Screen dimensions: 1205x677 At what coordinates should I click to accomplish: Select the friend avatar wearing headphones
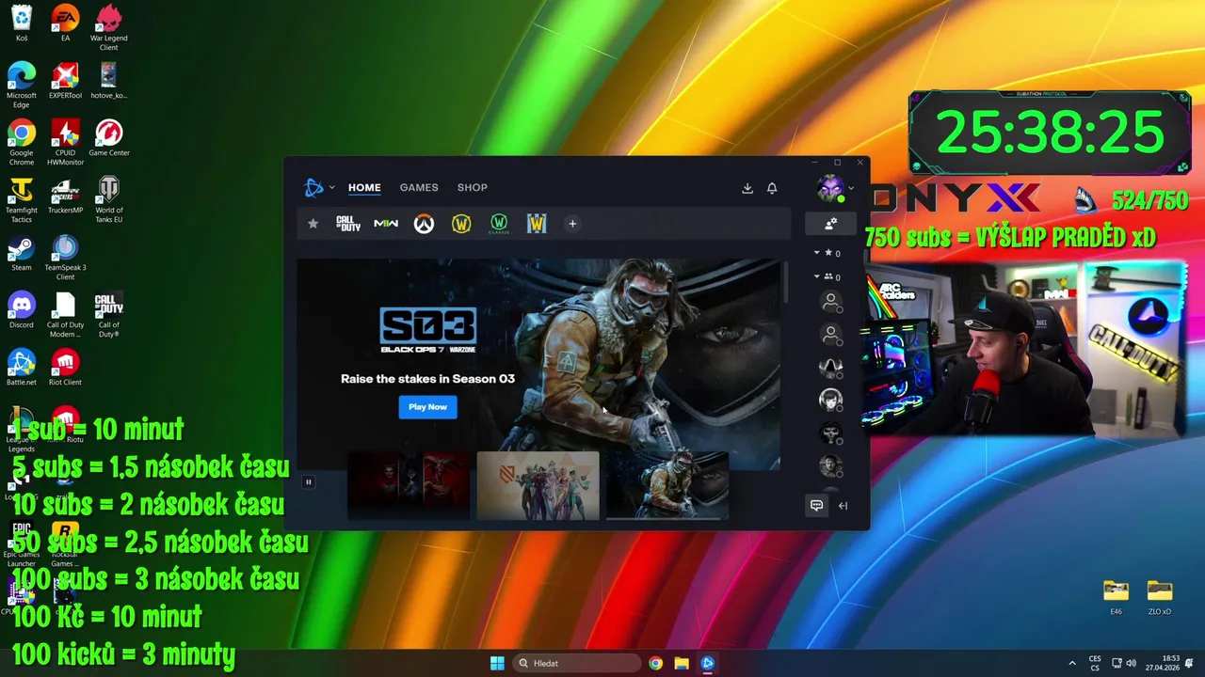pos(830,400)
